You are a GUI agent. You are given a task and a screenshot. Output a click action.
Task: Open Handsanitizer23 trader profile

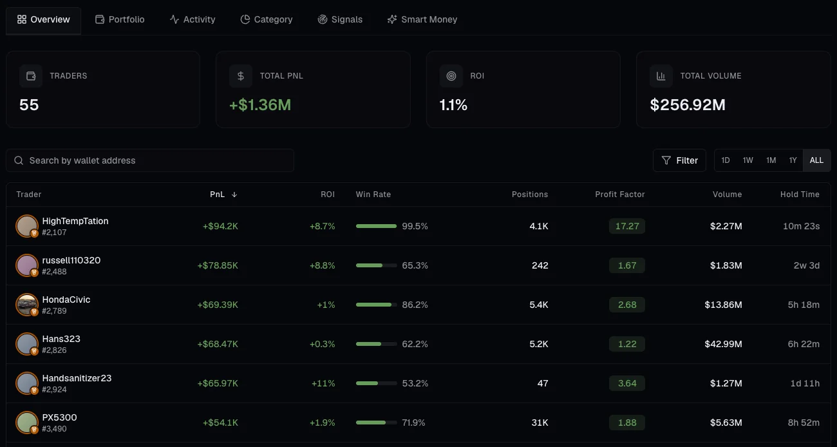[77, 378]
